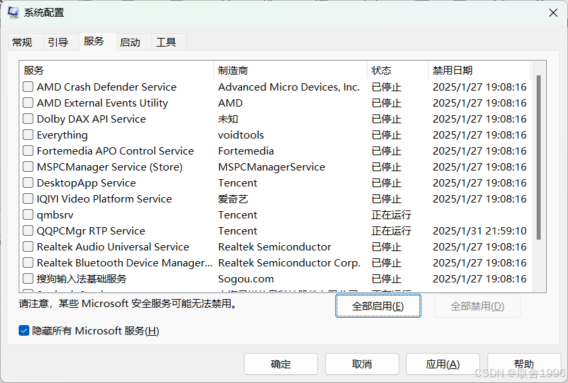Select the 服务 tab

[x=94, y=41]
